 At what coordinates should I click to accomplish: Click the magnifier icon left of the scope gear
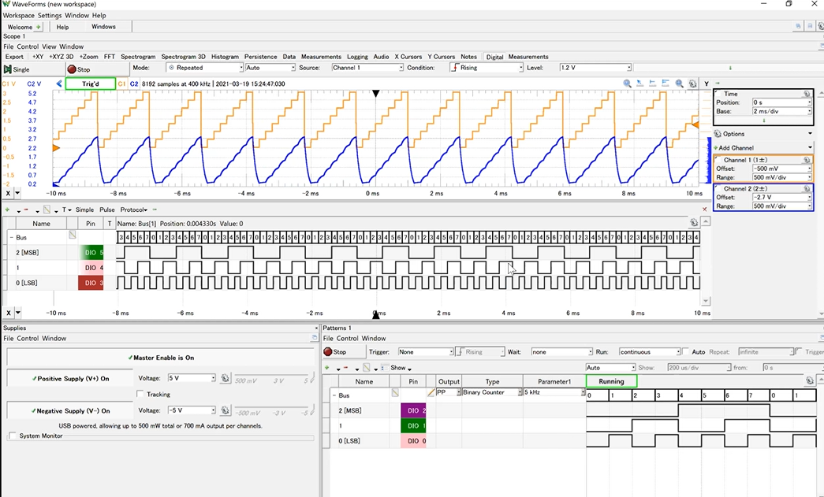coord(680,83)
